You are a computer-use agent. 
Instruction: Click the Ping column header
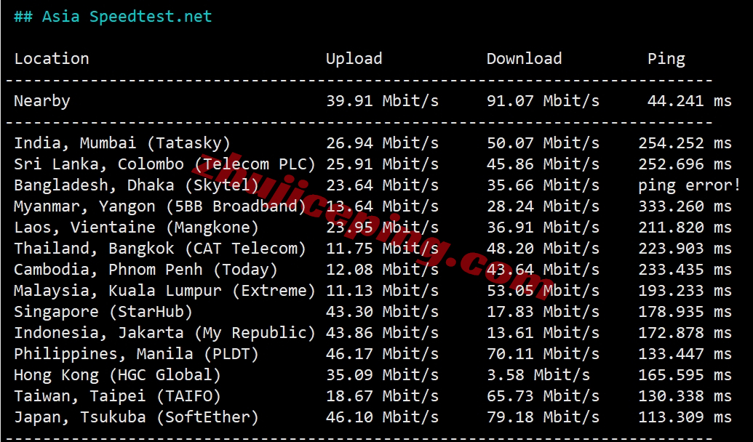(666, 59)
